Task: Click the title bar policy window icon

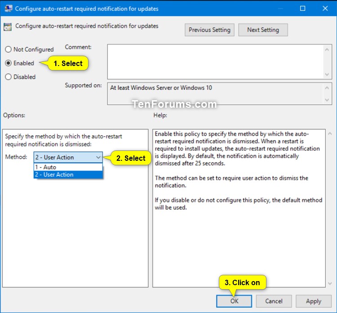Action: pos(9,9)
